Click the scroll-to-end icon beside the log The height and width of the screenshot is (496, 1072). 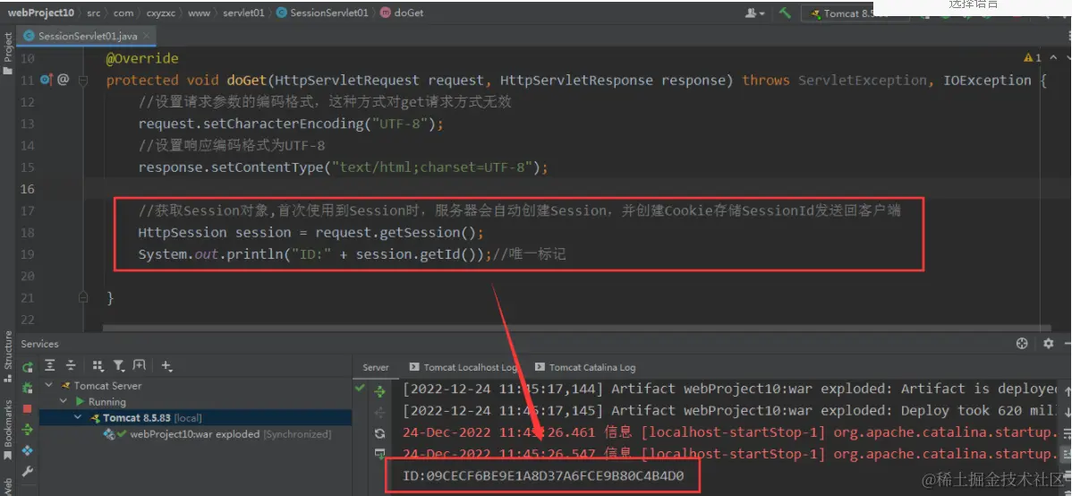click(x=379, y=454)
